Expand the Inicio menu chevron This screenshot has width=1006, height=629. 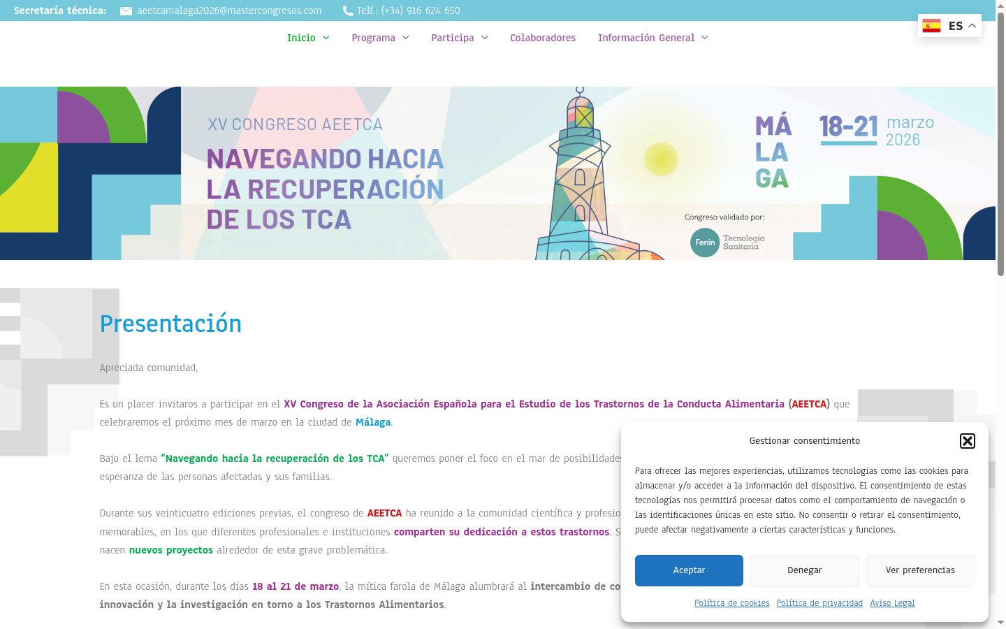(x=326, y=38)
